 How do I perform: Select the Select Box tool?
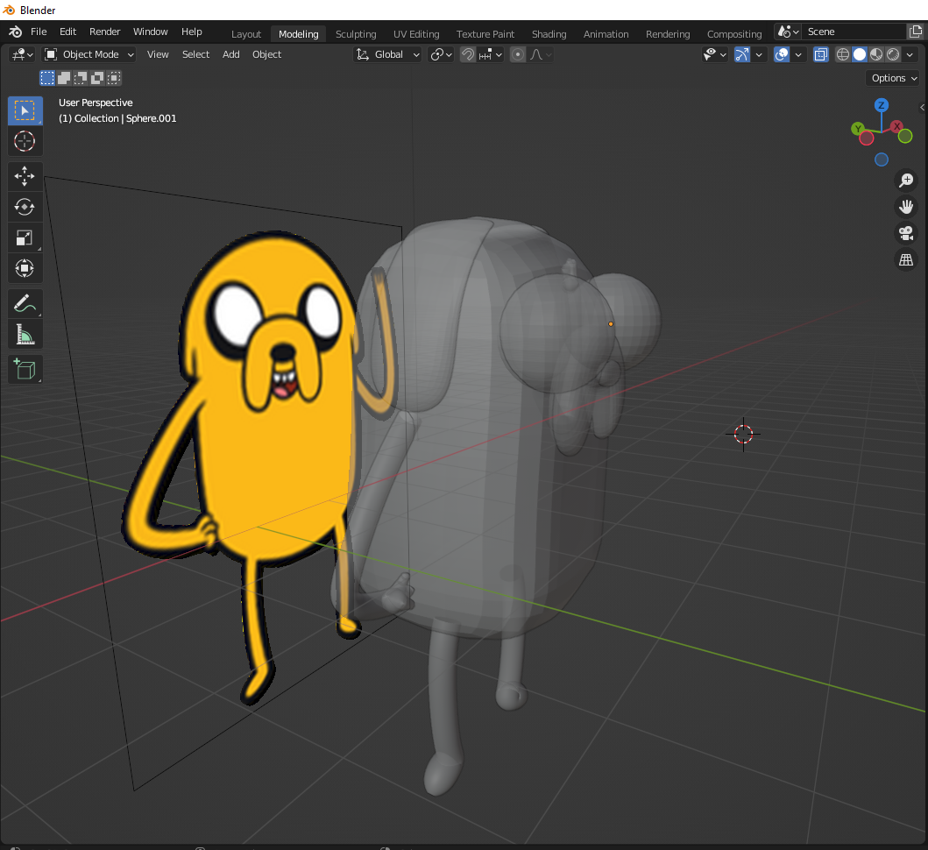tap(25, 110)
